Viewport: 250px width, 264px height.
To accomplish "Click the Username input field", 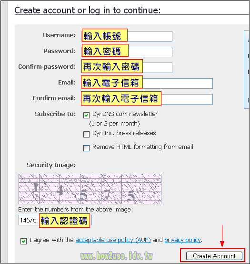I will pyautogui.click(x=127, y=36).
